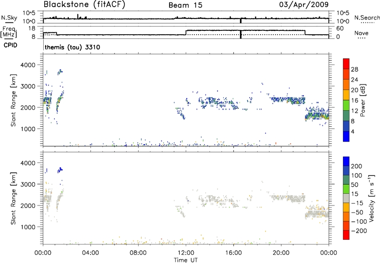Select "Slant Range [km]" label of power panel
The width and height of the screenshot is (380, 263).
(x=13, y=100)
